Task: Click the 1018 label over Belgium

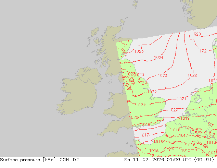Action: 176,130
